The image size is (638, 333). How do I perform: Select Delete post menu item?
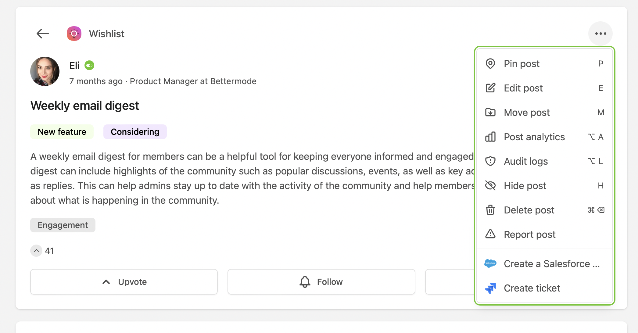pos(529,210)
